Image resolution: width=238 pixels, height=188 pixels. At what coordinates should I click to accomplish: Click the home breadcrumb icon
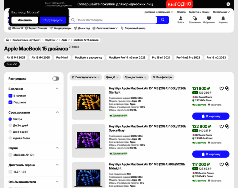coord(8,40)
